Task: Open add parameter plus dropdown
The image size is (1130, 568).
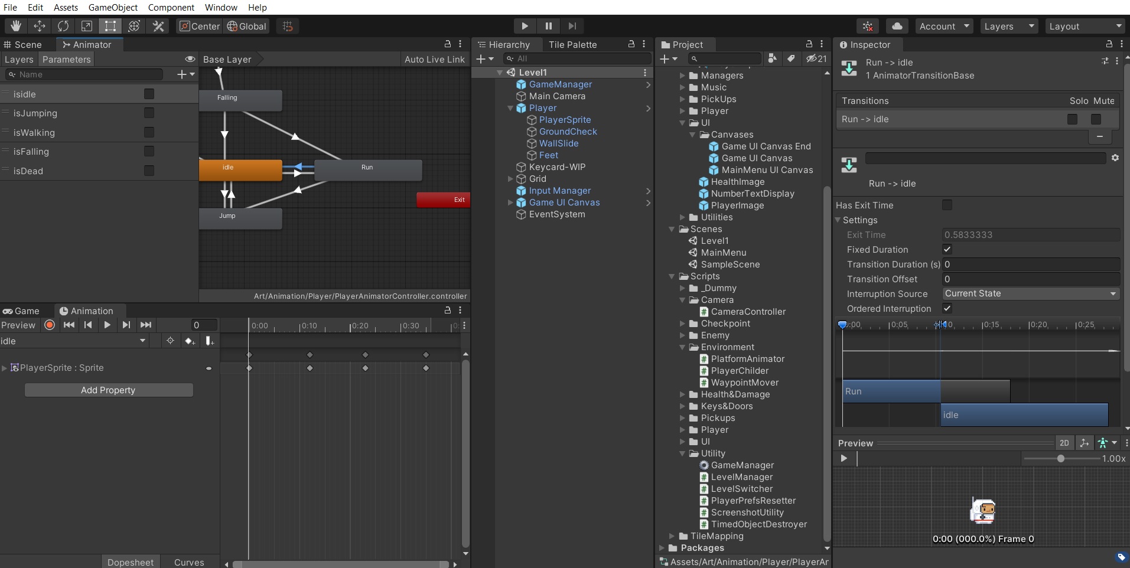Action: [x=185, y=74]
